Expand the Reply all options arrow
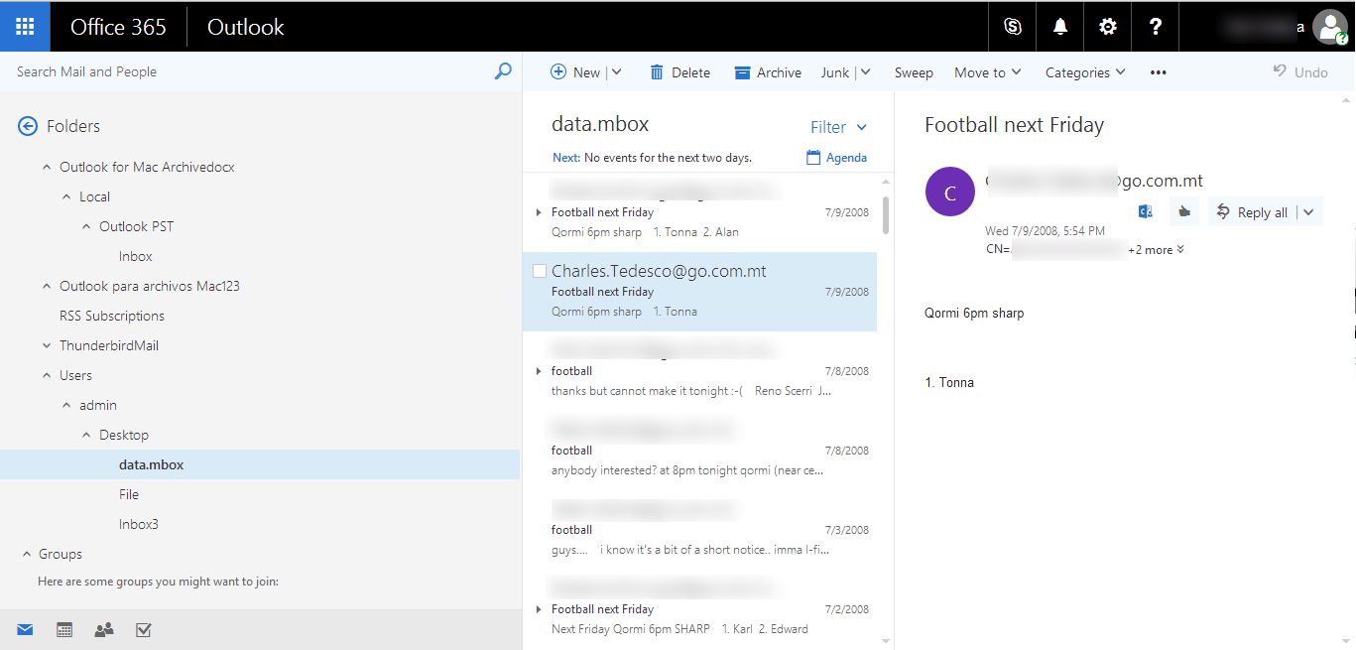The height and width of the screenshot is (650, 1356). tap(1308, 211)
